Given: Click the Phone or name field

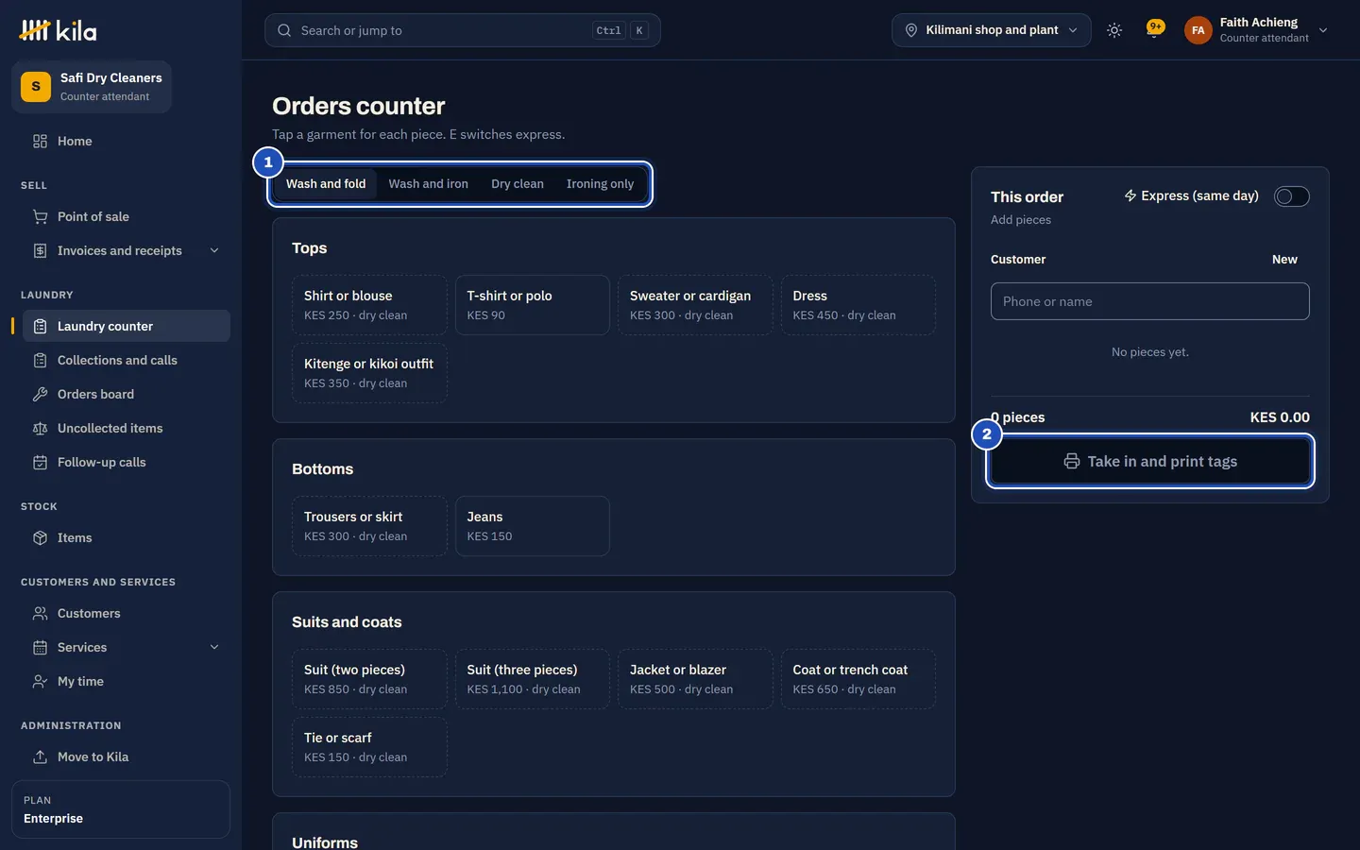Looking at the screenshot, I should point(1149,301).
